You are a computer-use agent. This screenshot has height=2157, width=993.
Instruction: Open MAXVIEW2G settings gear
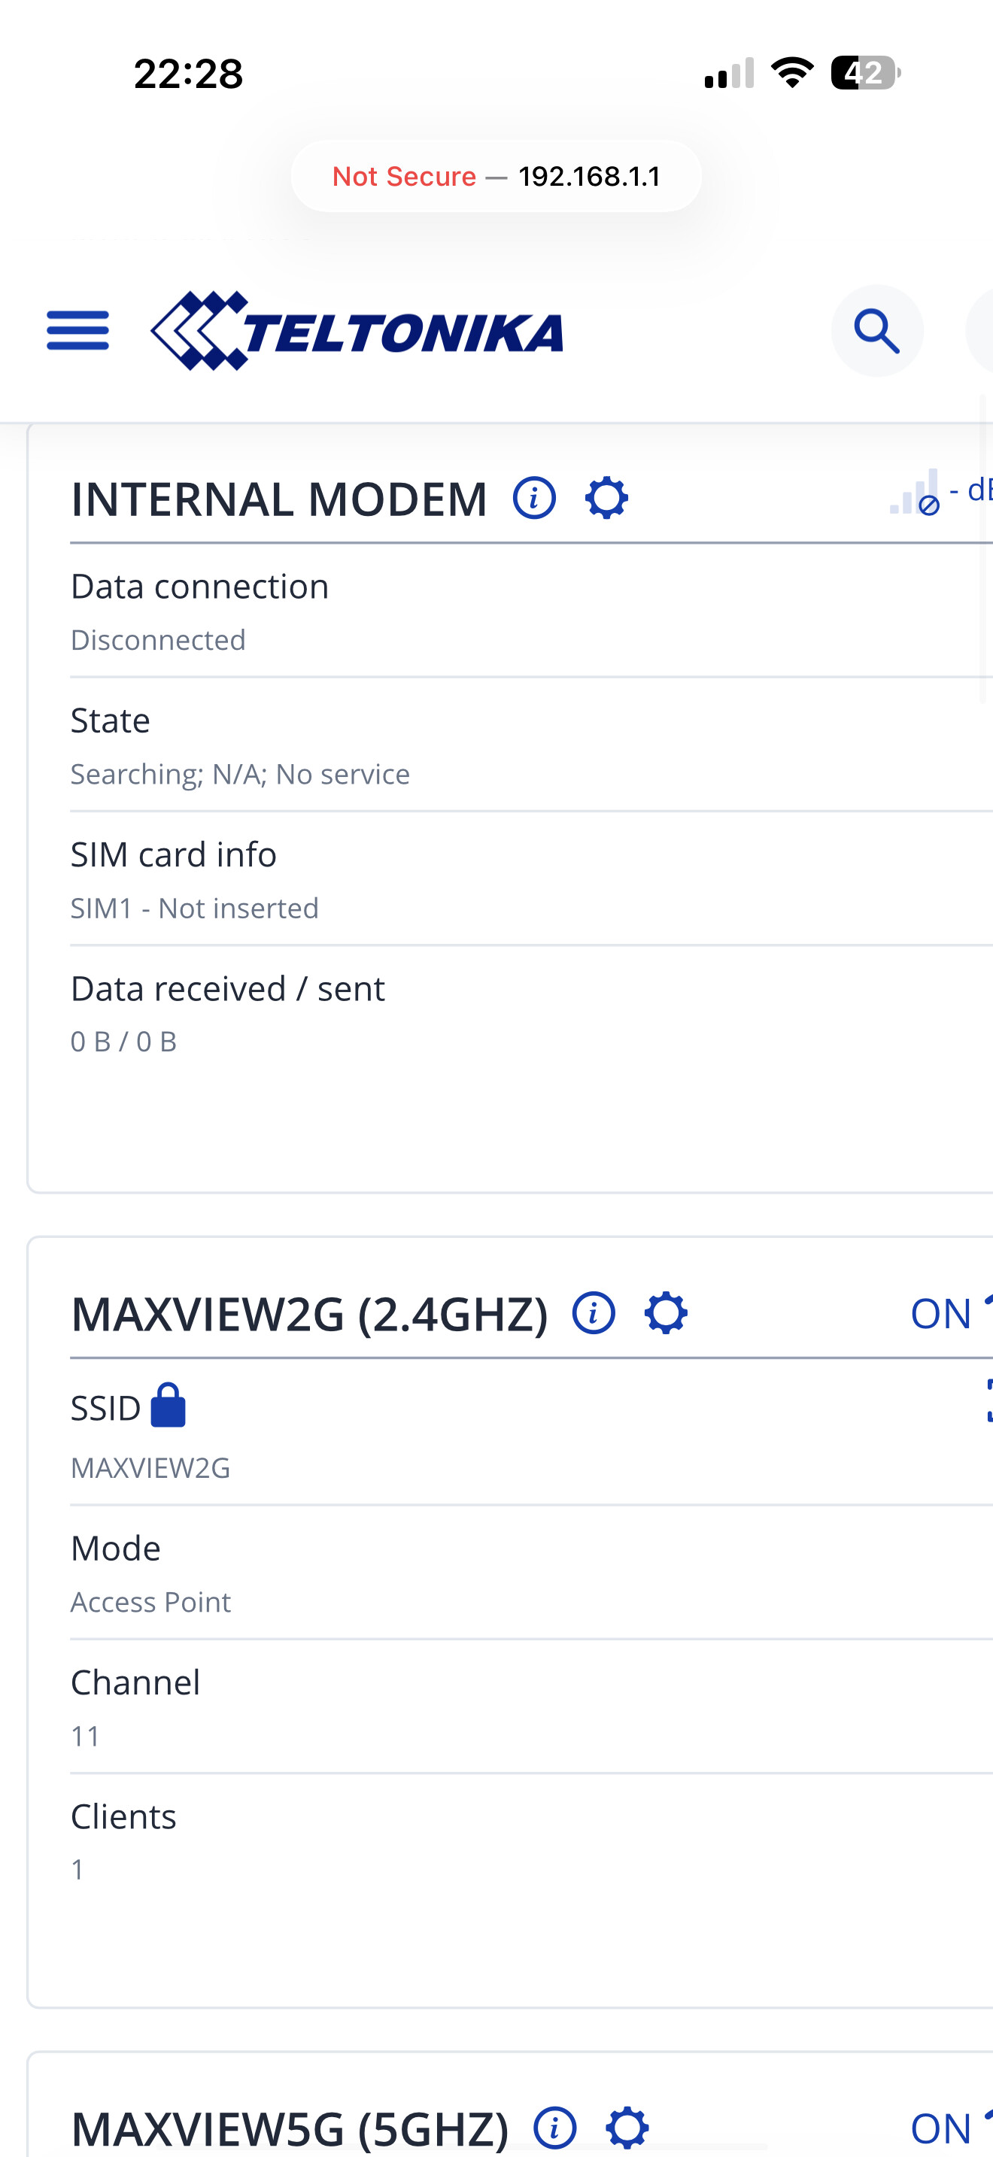666,1313
